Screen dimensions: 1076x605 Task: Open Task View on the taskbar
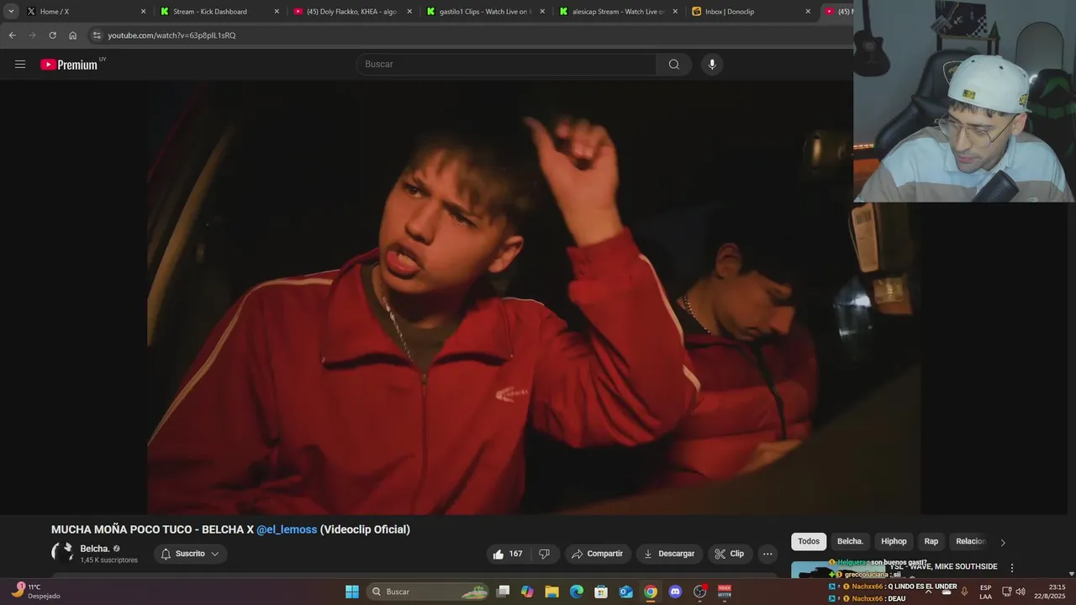point(503,592)
